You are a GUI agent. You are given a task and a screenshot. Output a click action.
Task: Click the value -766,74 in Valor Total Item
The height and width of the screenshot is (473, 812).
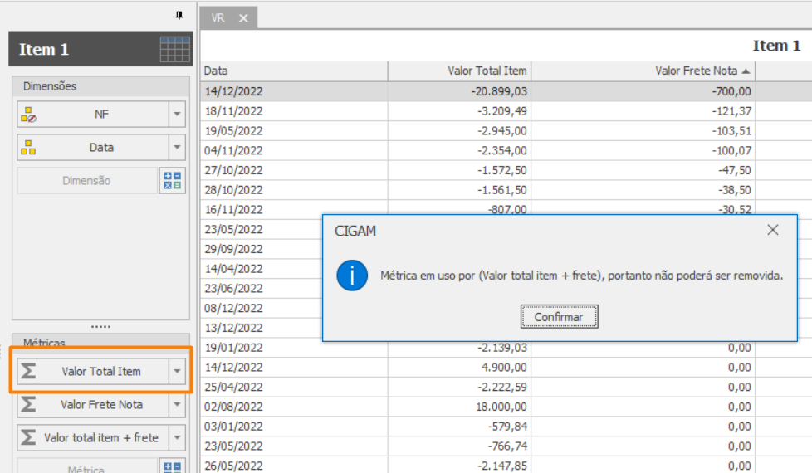click(507, 446)
